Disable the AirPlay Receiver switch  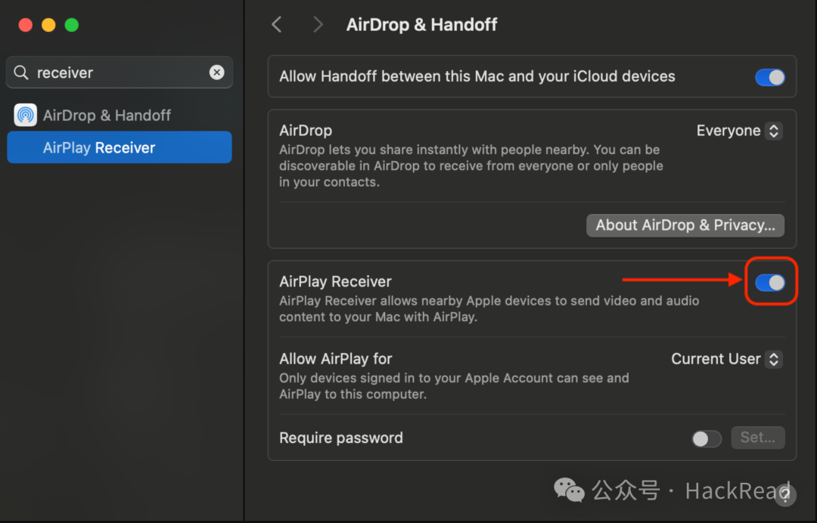[x=769, y=282]
